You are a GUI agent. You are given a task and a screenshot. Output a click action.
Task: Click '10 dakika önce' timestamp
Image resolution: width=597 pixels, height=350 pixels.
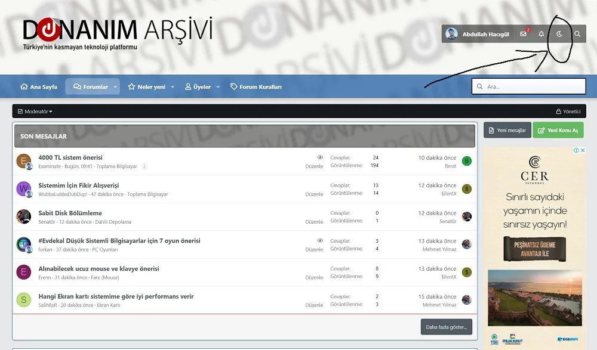[437, 157]
